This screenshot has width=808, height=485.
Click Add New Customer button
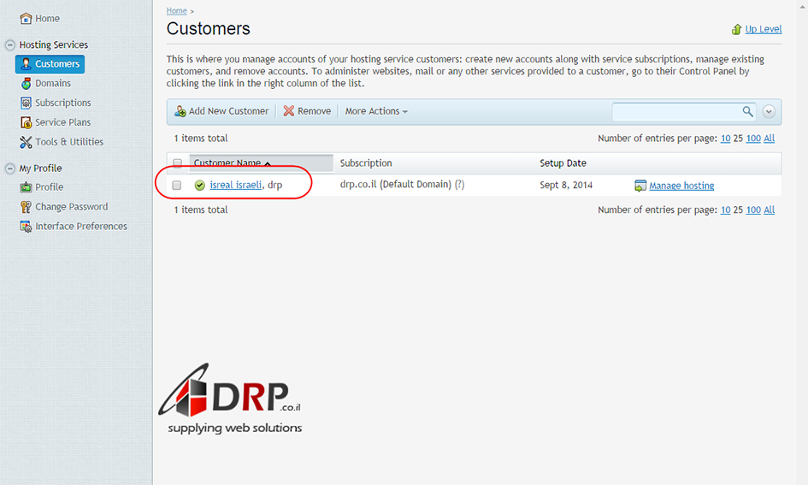[x=222, y=112]
